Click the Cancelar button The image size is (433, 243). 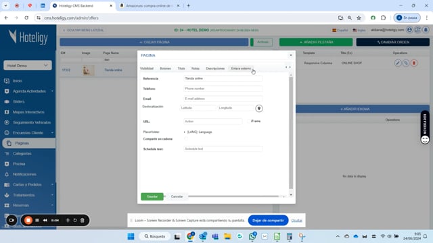coord(177,196)
